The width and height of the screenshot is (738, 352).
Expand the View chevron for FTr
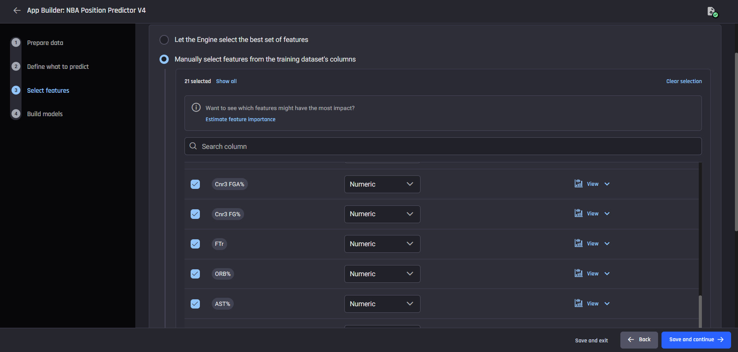[x=607, y=244]
